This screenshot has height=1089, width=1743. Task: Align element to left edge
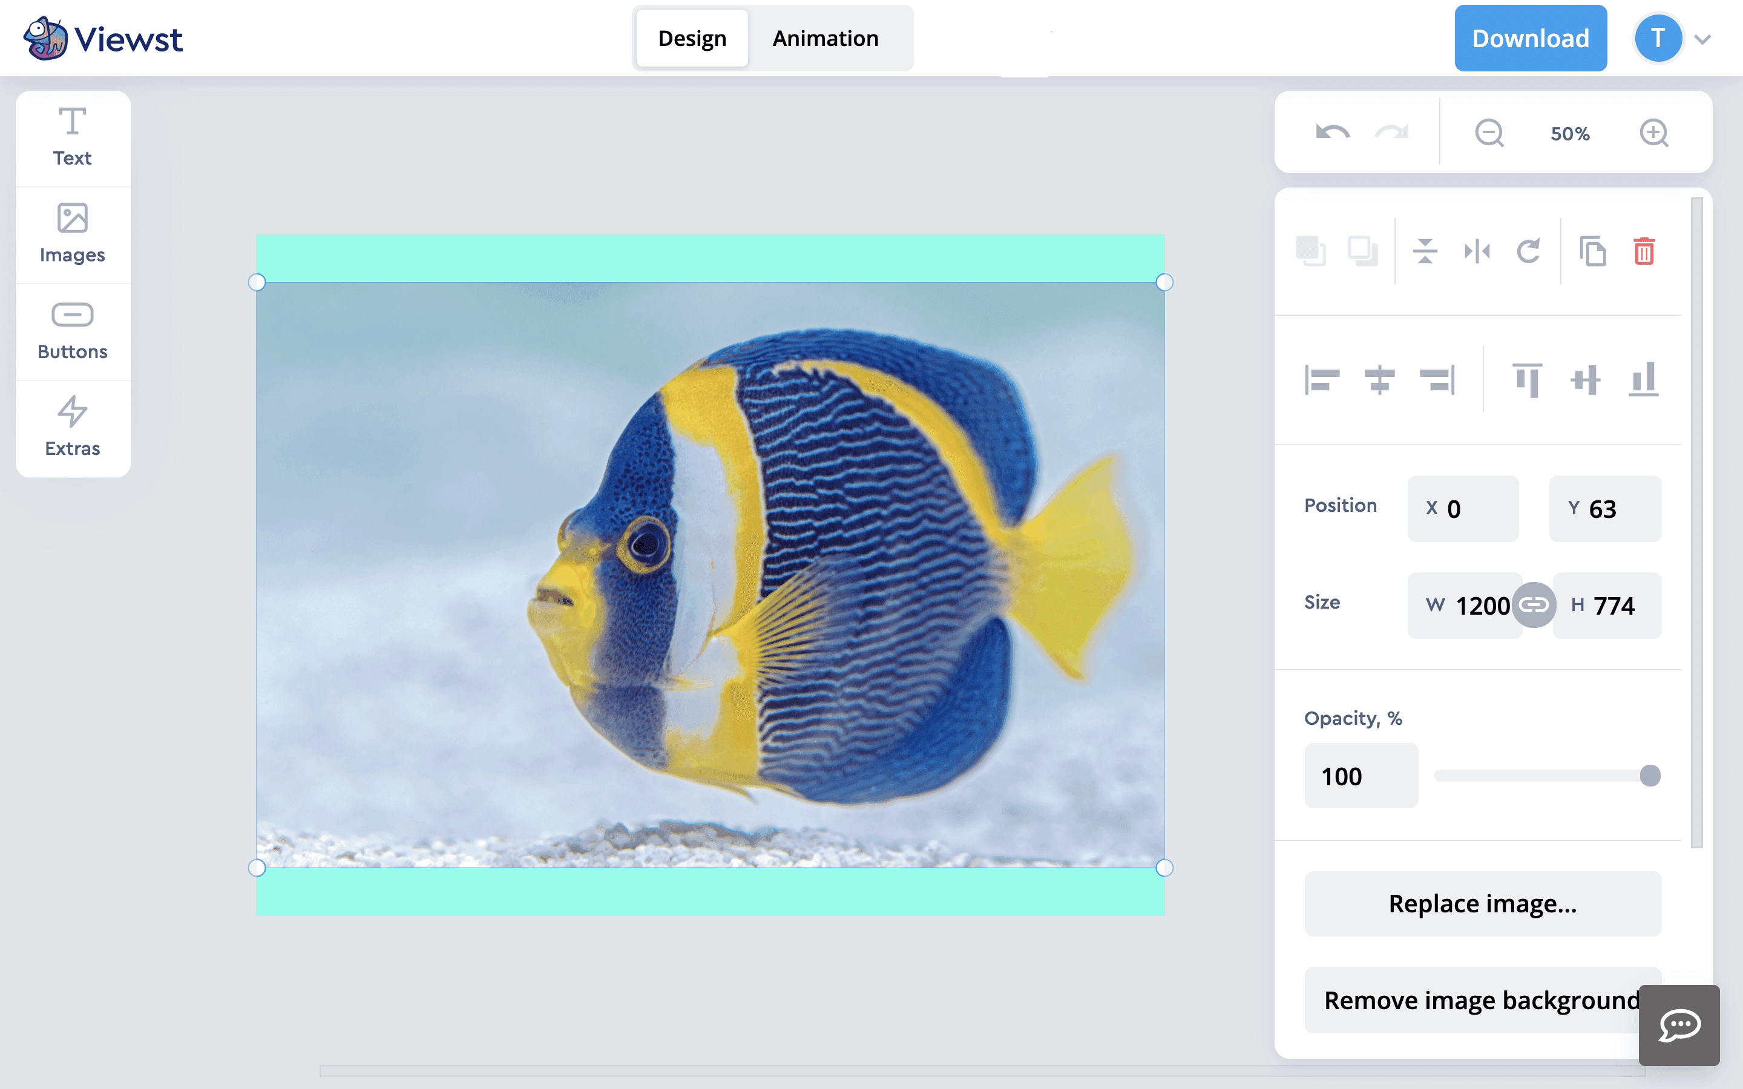[1322, 379]
